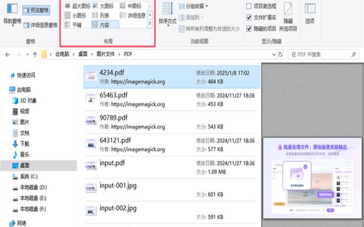Toggle the 预览窗格 preview pane button
The image size is (364, 227).
tap(36, 10)
